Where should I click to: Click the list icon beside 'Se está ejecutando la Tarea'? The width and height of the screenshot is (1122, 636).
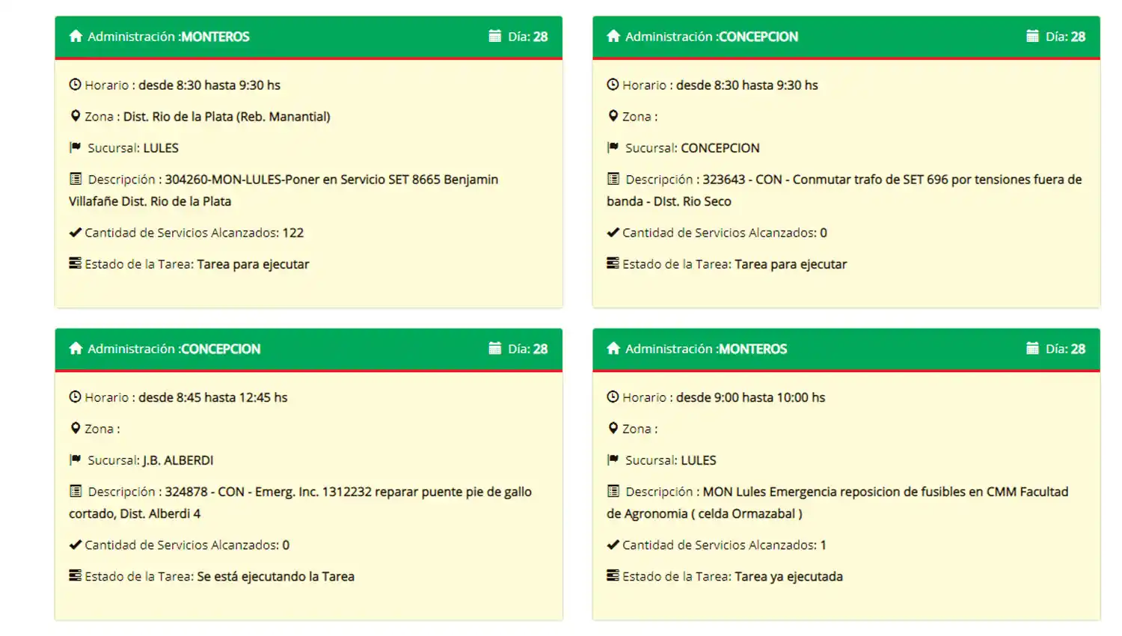[75, 576]
